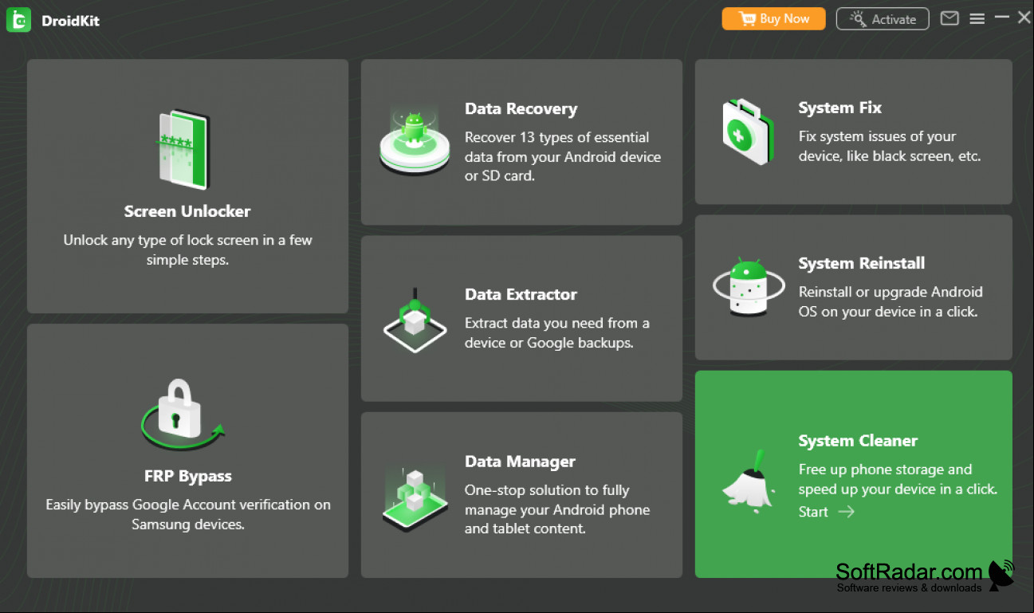Select the System Reinstall title
Viewport: 1034px width, 613px height.
click(862, 263)
